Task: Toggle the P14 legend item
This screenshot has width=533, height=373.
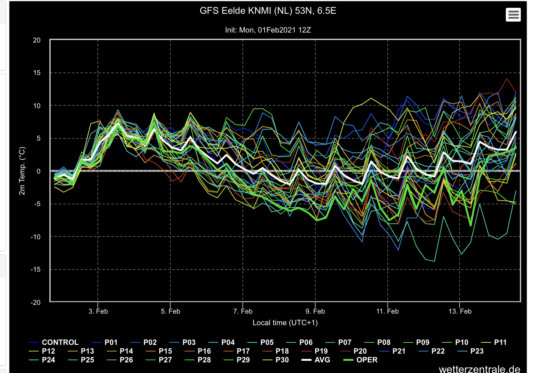Action: pos(120,351)
